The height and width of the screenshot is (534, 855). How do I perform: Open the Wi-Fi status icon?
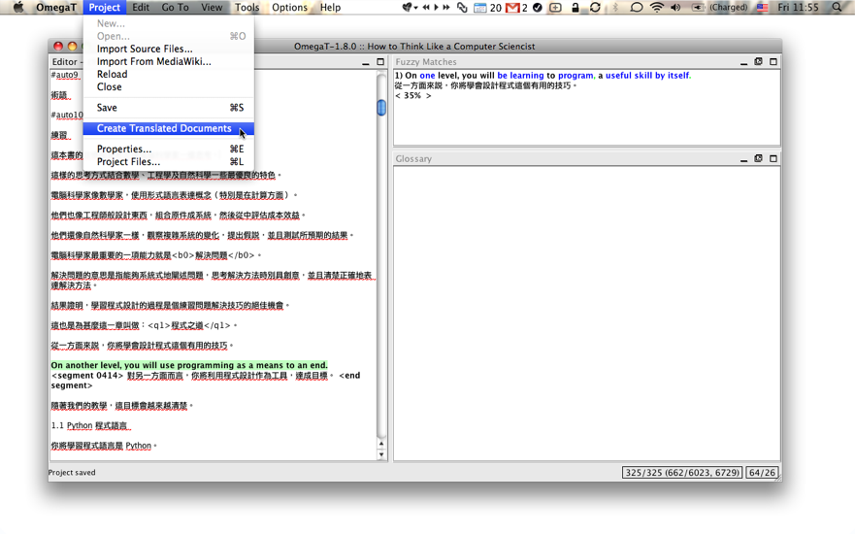click(657, 8)
